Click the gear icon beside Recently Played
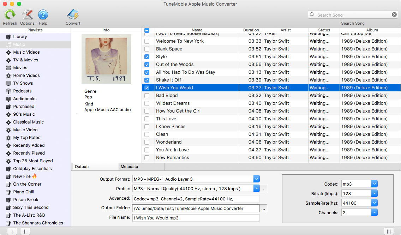Screen dimensions: 401x235 8,153
